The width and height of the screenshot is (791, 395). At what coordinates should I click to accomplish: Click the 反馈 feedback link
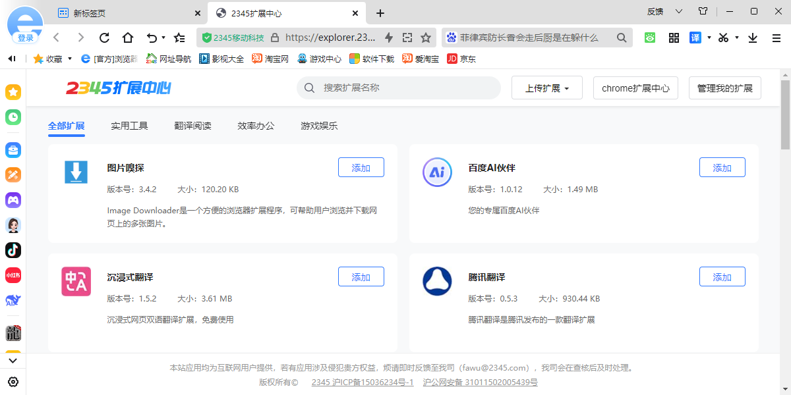point(655,11)
